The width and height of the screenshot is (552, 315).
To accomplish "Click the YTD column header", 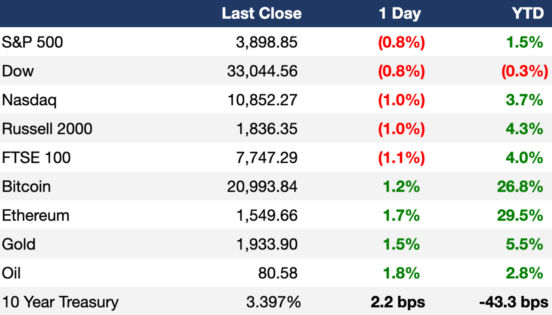I will (x=528, y=13).
